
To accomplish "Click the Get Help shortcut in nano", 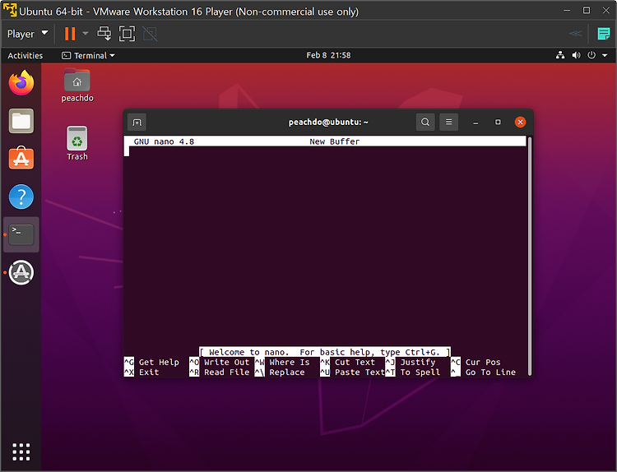I will pyautogui.click(x=151, y=363).
